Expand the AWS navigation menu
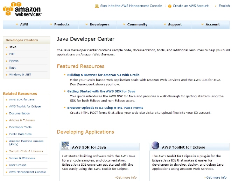The width and height of the screenshot is (232, 181). point(22,24)
